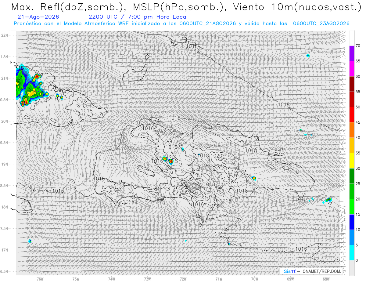
Task: Click the 75W longitude axis label
Action: pyautogui.click(x=76, y=278)
